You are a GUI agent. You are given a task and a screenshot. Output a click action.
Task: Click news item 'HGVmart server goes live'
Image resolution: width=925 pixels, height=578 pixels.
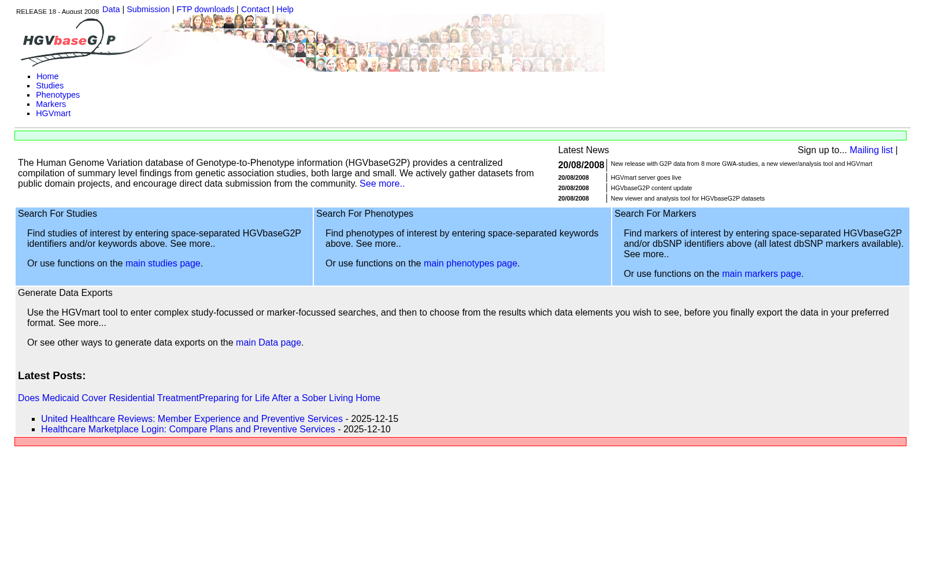tap(646, 177)
